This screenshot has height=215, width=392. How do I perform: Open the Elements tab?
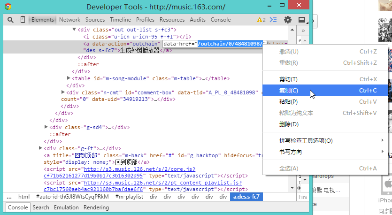coord(43,20)
